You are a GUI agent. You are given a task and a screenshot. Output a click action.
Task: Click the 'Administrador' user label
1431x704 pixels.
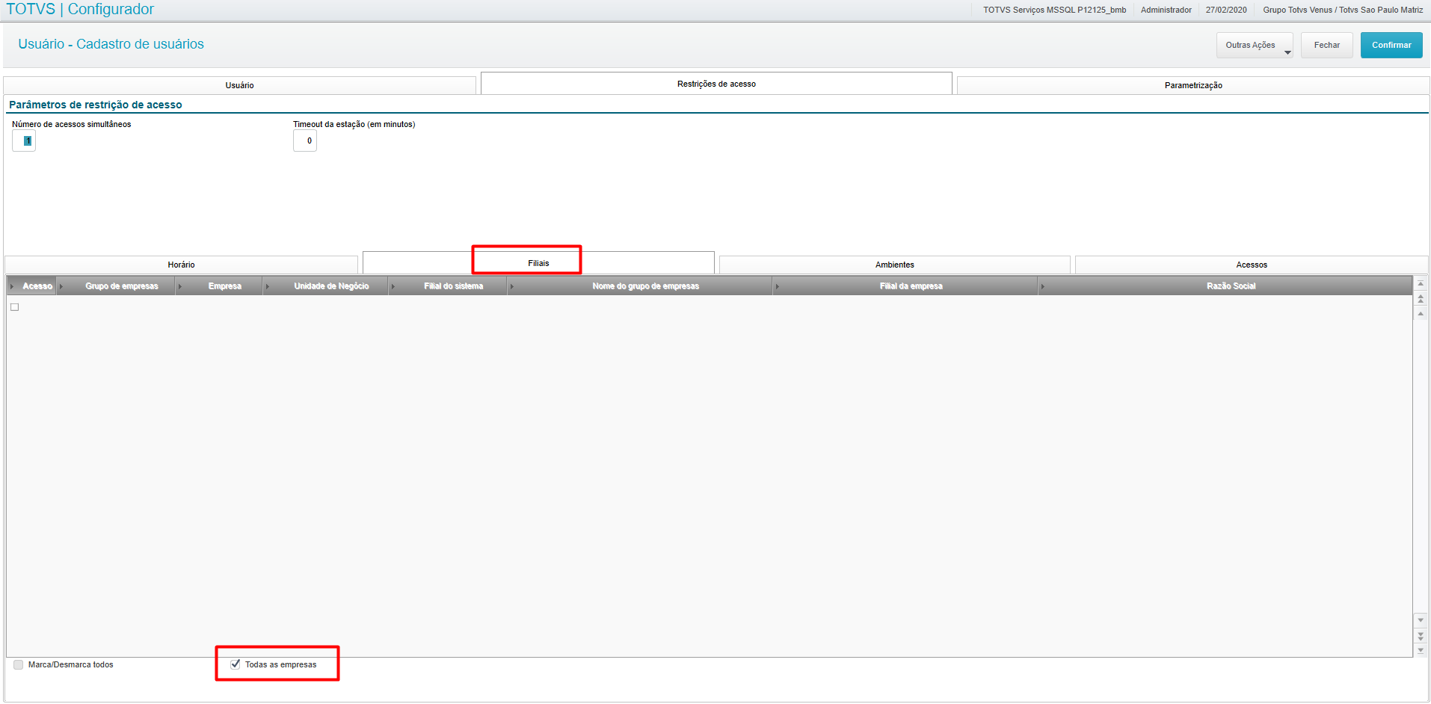coord(1166,10)
